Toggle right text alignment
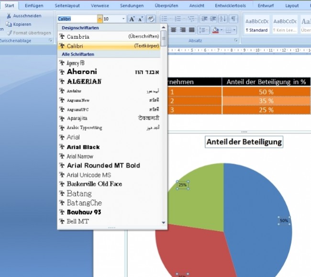The image size is (311, 277). [182, 30]
